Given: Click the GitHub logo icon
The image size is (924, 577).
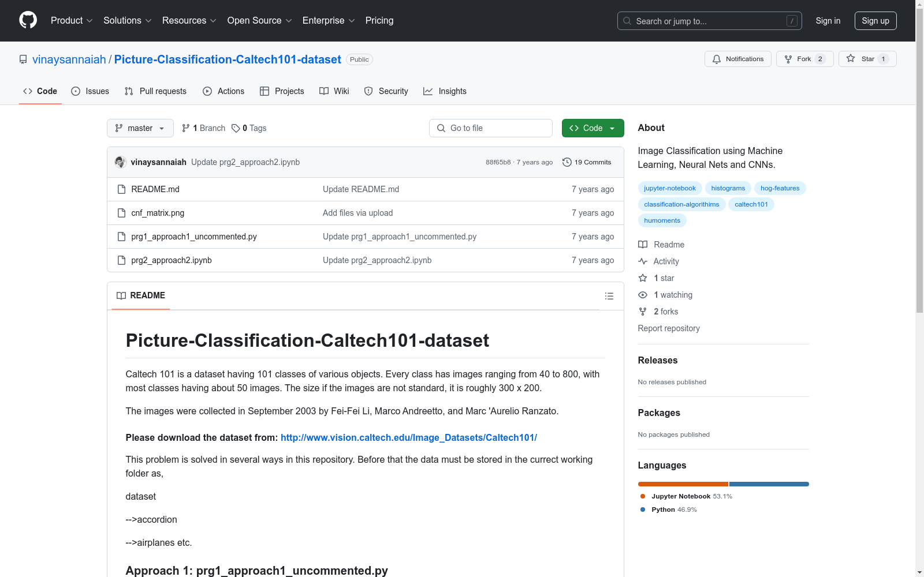Looking at the screenshot, I should 28,20.
